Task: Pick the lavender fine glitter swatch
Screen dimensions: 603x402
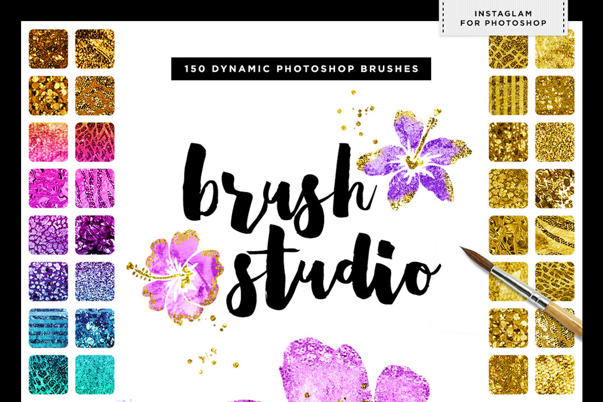Action: click(95, 281)
